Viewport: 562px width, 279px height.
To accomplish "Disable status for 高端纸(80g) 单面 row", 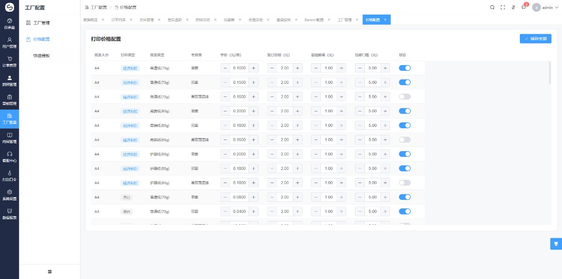I will (405, 111).
